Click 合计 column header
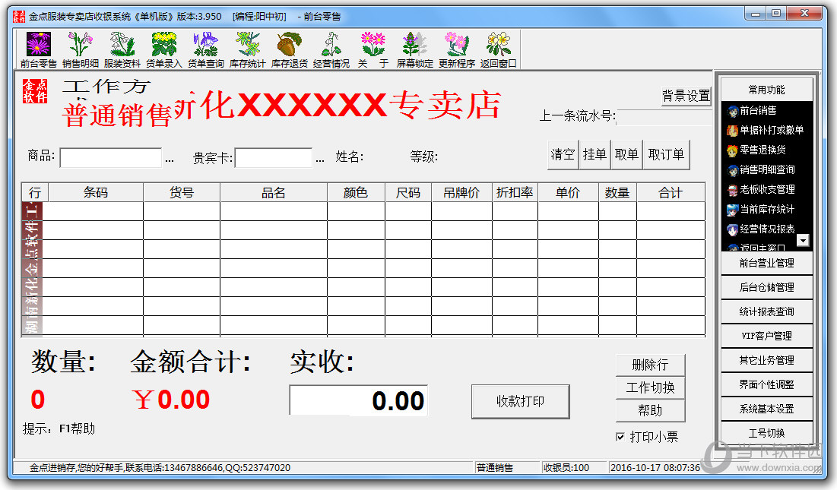The height and width of the screenshot is (490, 837). (671, 192)
